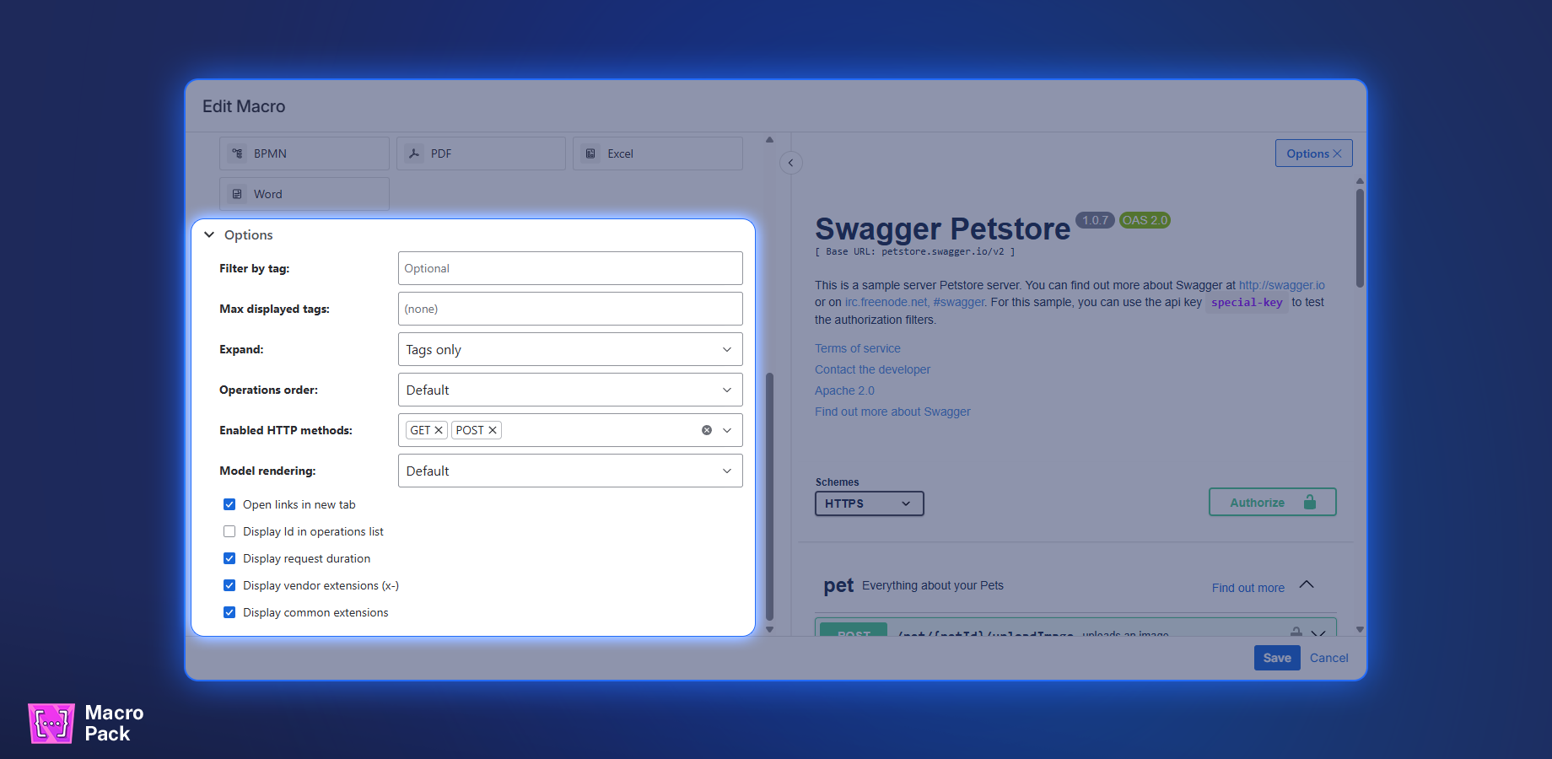Image resolution: width=1552 pixels, height=759 pixels.
Task: Click the special-key code text
Action: (1247, 303)
